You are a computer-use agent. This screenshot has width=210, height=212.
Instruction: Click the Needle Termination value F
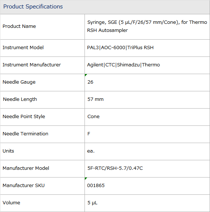(x=89, y=134)
